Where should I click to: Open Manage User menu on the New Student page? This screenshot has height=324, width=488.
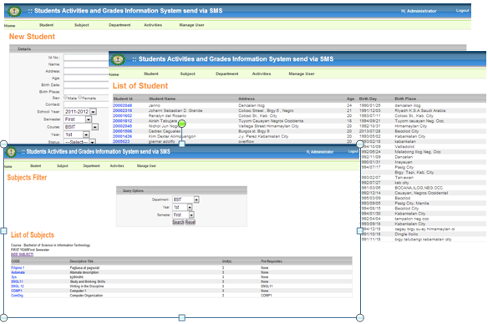[x=191, y=25]
